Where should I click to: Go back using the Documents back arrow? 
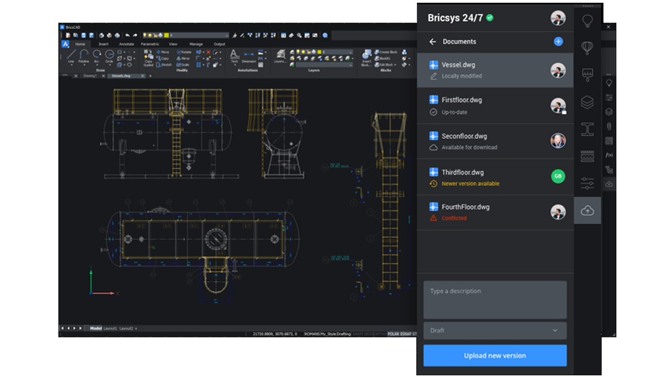(x=433, y=42)
